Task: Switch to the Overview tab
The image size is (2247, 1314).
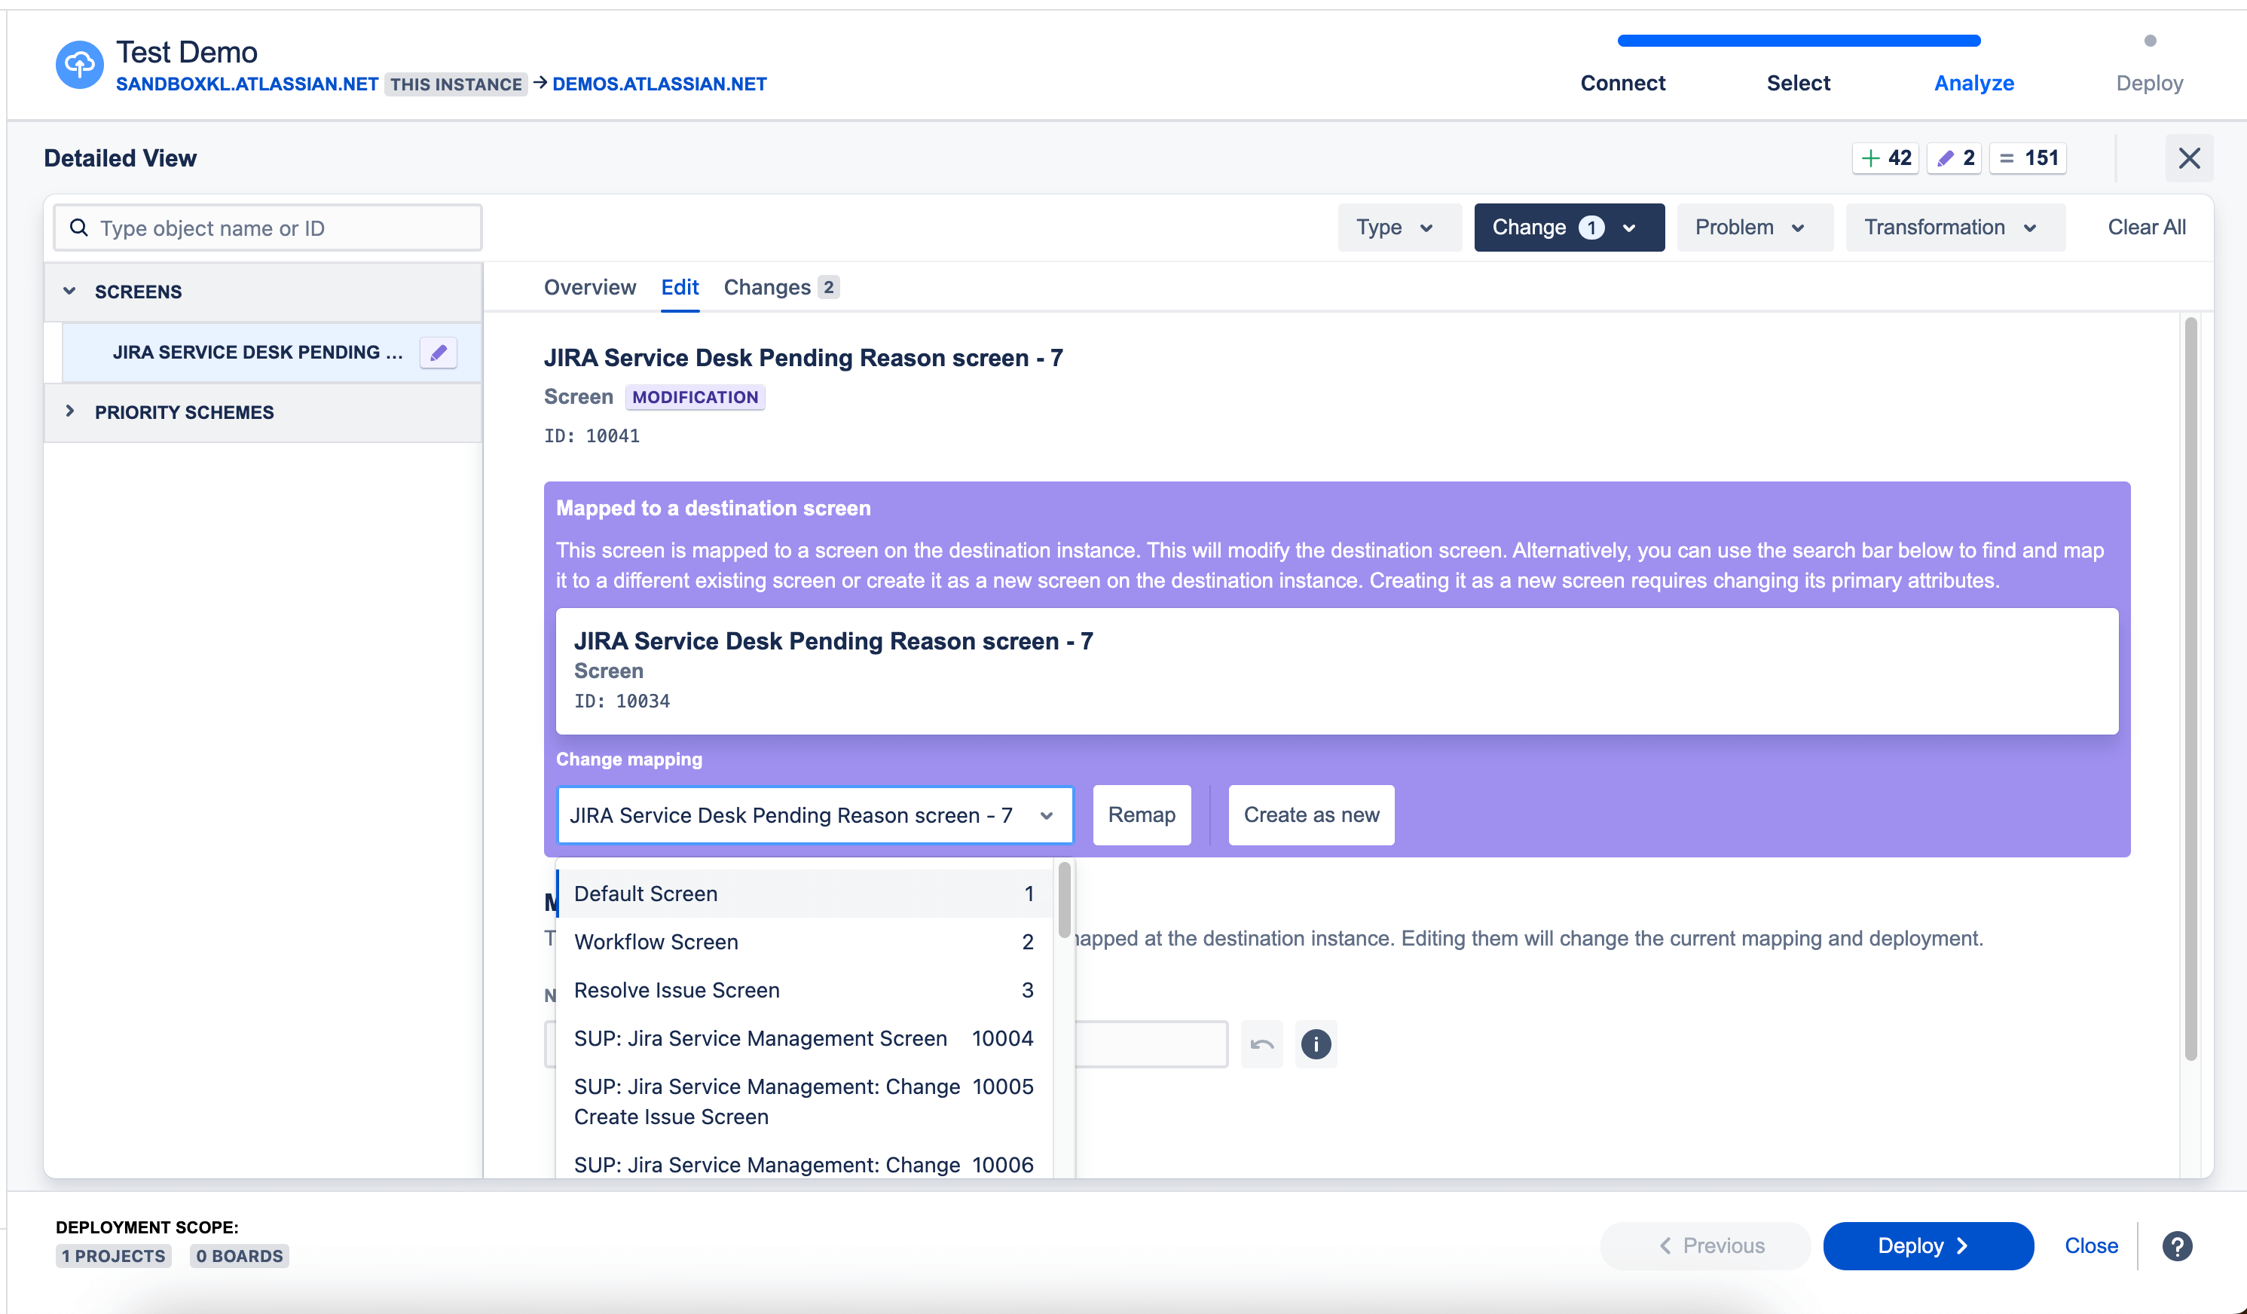Action: [589, 287]
